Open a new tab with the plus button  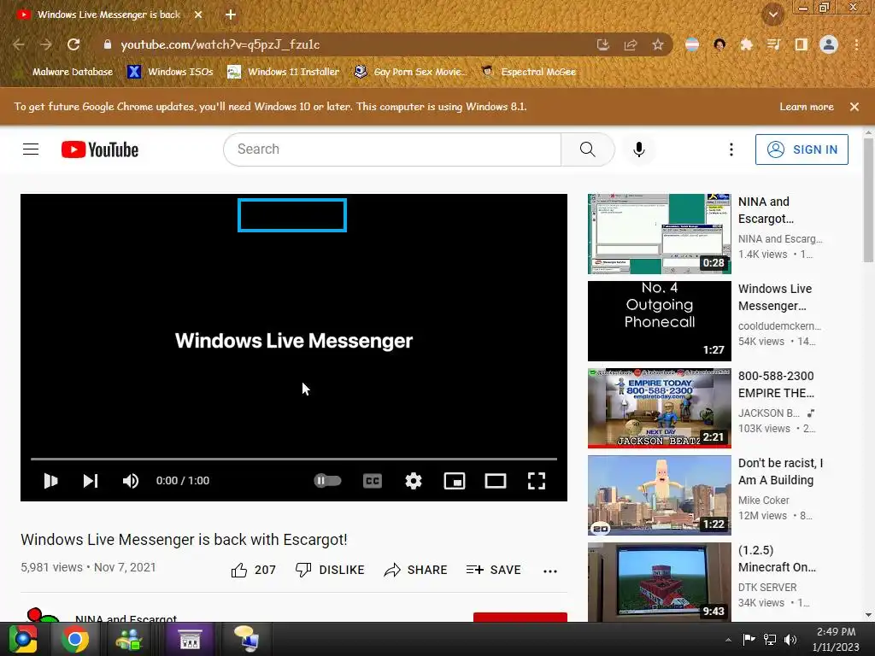231,15
